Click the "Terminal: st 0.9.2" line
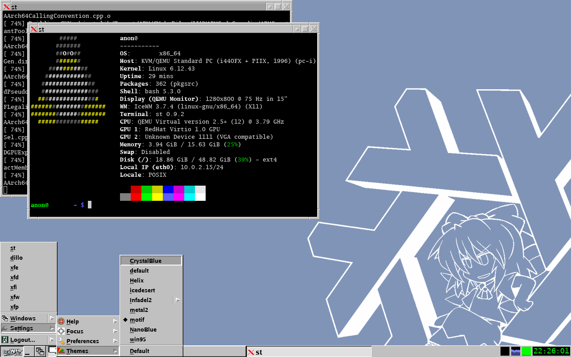The image size is (571, 357). click(152, 114)
